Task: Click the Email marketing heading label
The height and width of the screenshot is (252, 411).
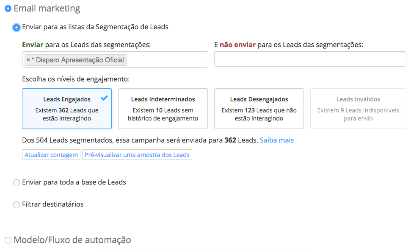Action: pos(47,8)
